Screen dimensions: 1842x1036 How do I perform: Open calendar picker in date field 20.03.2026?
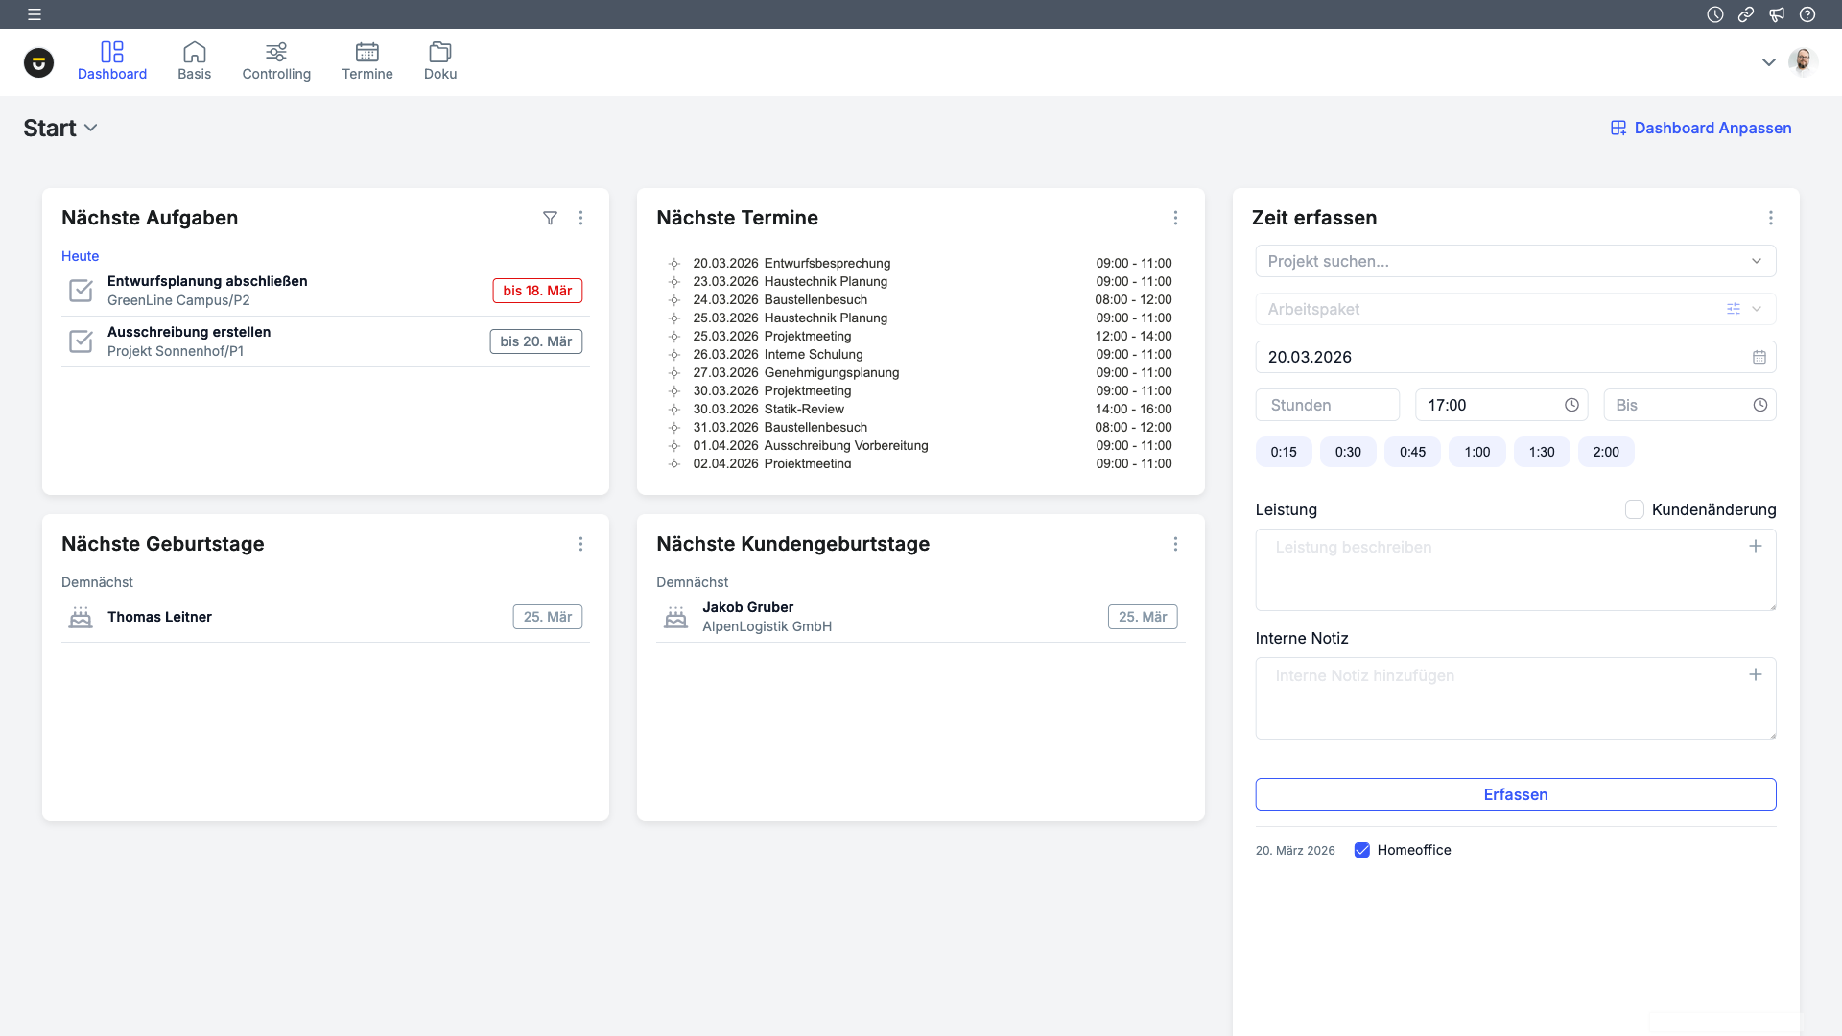pyautogui.click(x=1759, y=357)
